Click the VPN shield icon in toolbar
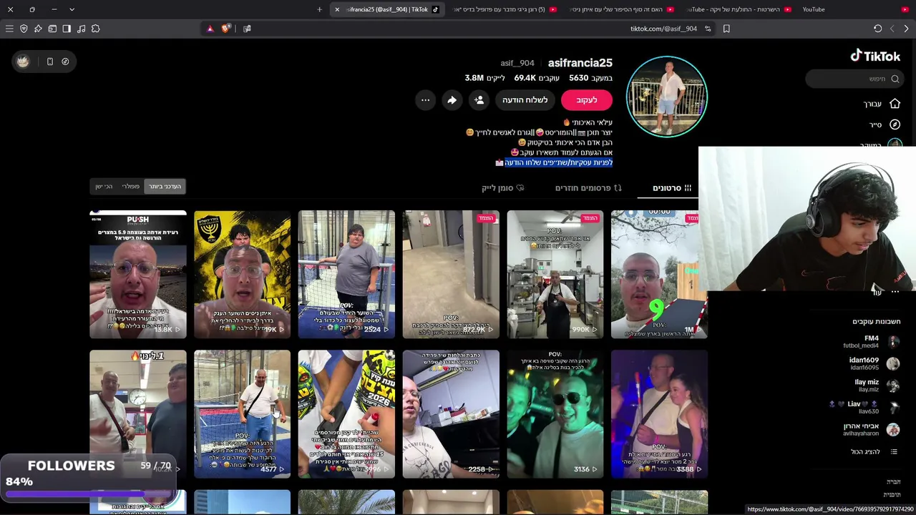The height and width of the screenshot is (515, 916). click(x=24, y=29)
